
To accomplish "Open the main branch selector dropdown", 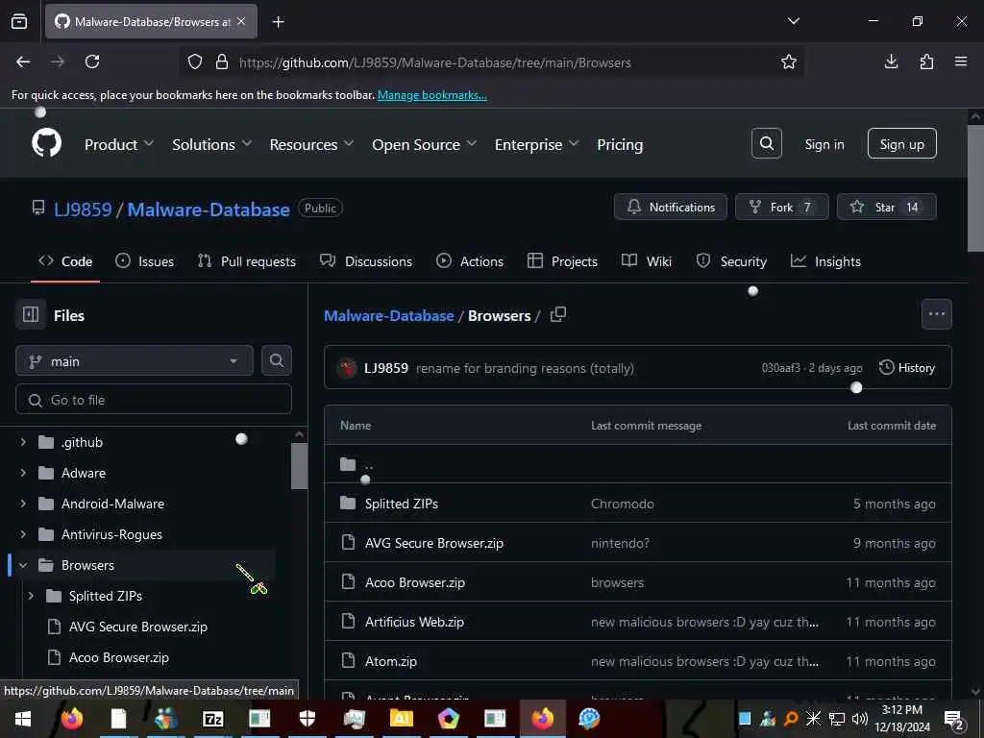I will tap(135, 361).
